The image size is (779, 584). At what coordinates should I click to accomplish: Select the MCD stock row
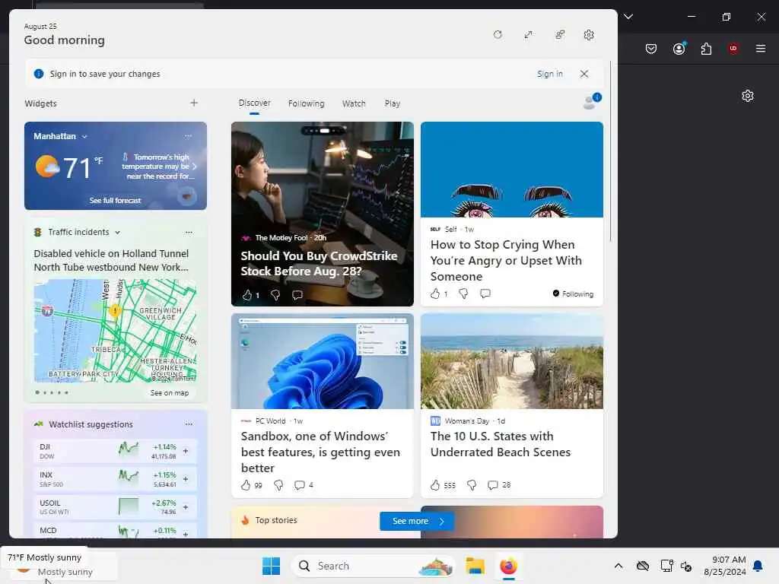pyautogui.click(x=116, y=532)
